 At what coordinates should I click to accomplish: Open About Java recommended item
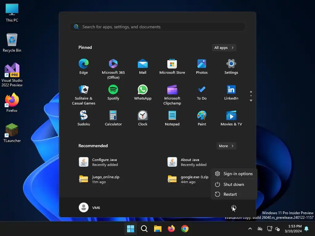click(x=187, y=162)
